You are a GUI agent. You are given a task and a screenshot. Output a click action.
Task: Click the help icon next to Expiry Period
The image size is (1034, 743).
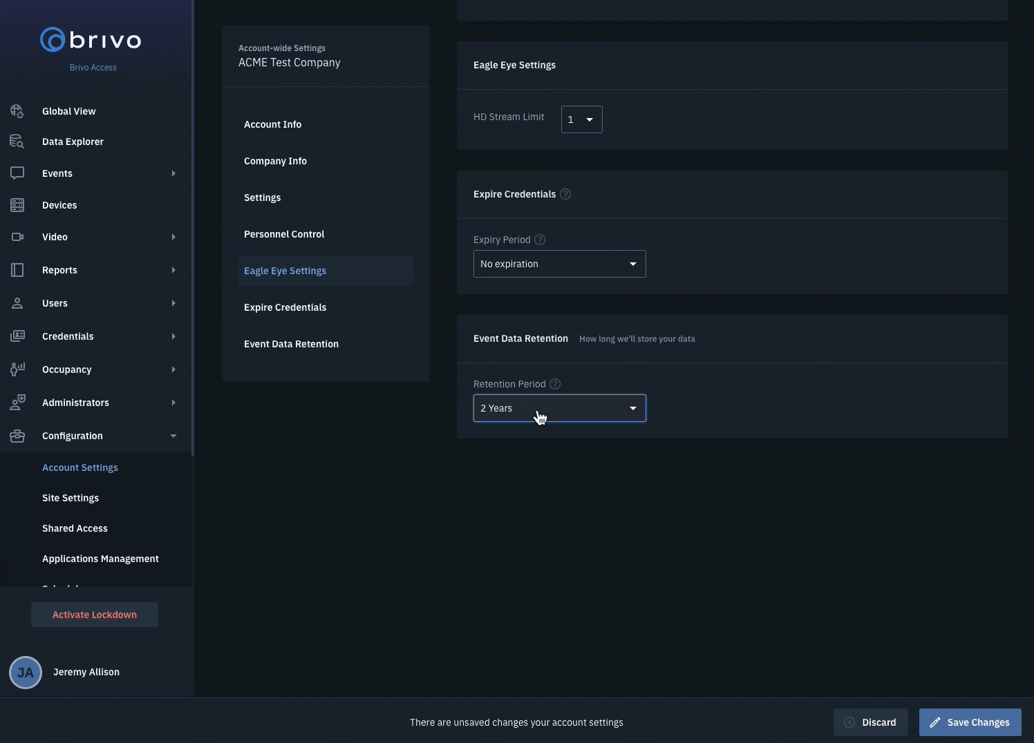pyautogui.click(x=540, y=240)
